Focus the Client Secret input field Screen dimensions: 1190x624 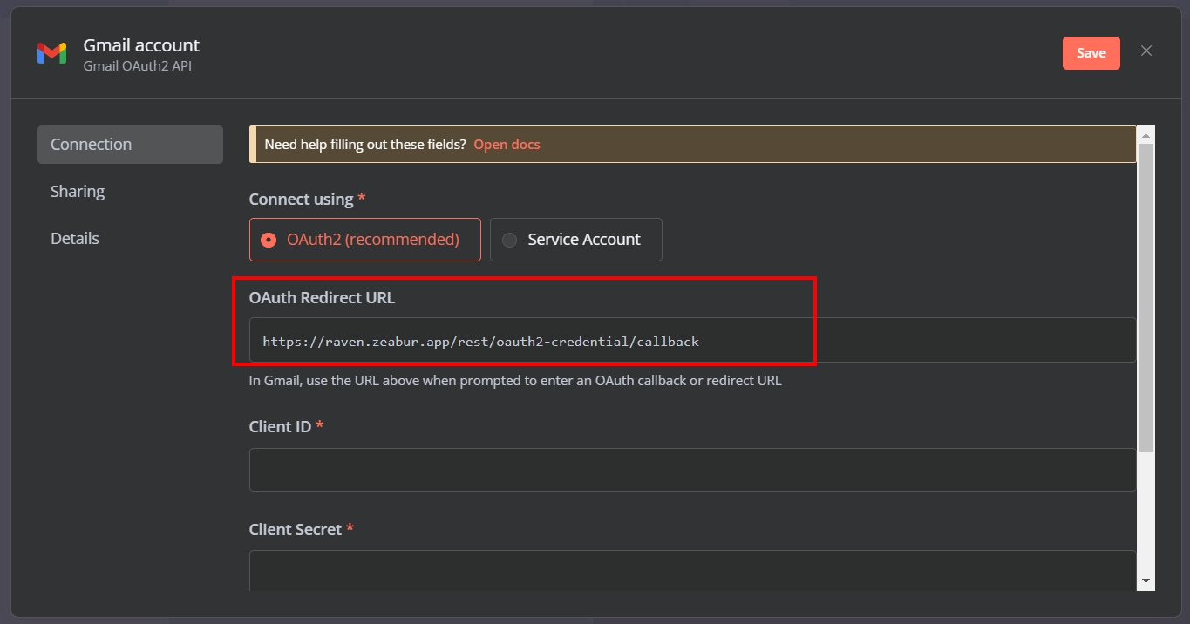[x=692, y=571]
